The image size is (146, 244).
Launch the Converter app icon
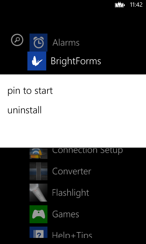tap(39, 171)
